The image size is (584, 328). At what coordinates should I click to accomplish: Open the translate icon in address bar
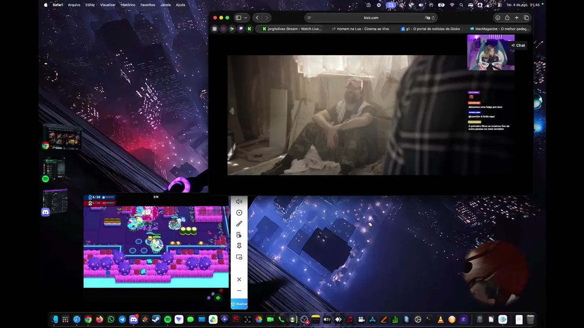pos(428,18)
